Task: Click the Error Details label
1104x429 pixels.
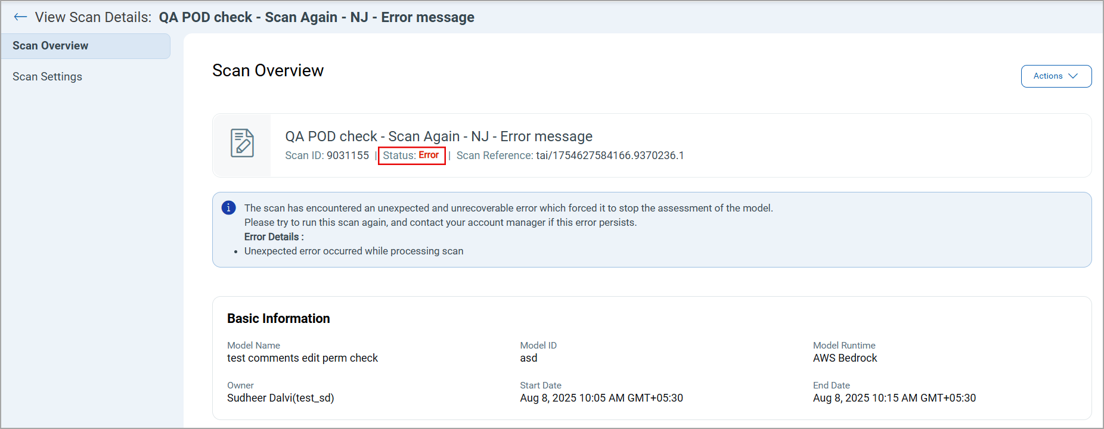Action: (x=274, y=237)
